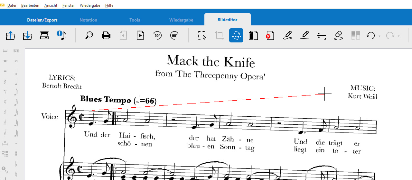The image size is (412, 180).
Task: Toggle the eraser tool
Action: coord(338,35)
